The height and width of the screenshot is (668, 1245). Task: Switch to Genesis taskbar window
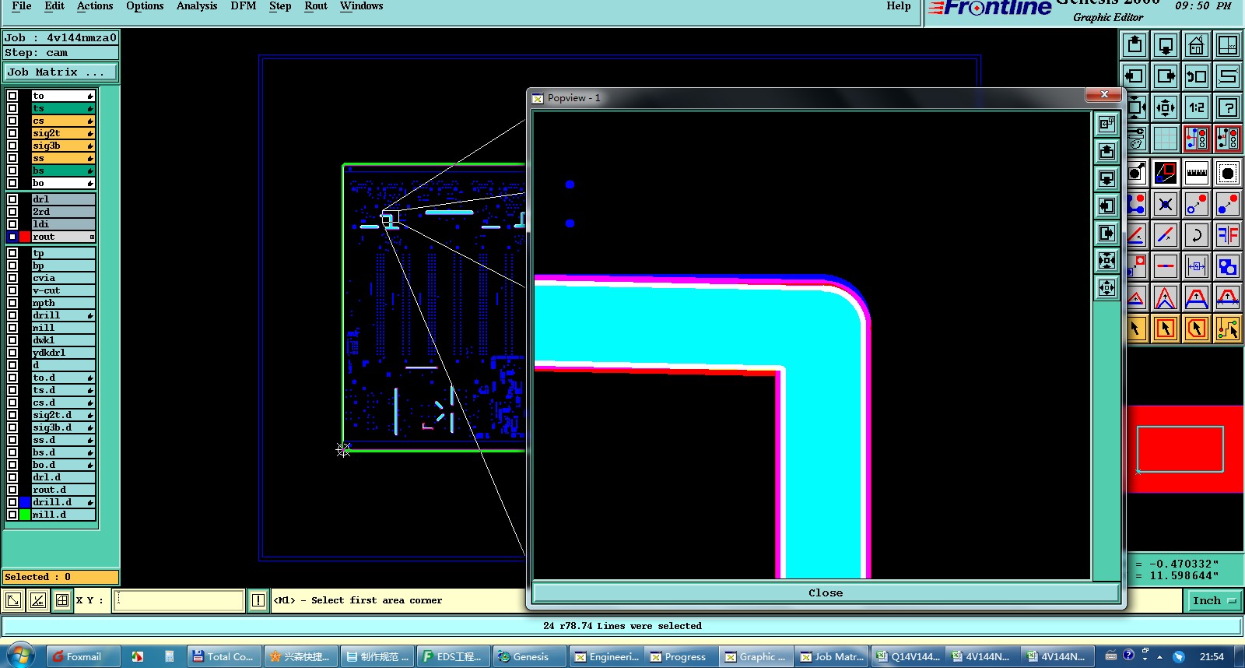point(530,656)
